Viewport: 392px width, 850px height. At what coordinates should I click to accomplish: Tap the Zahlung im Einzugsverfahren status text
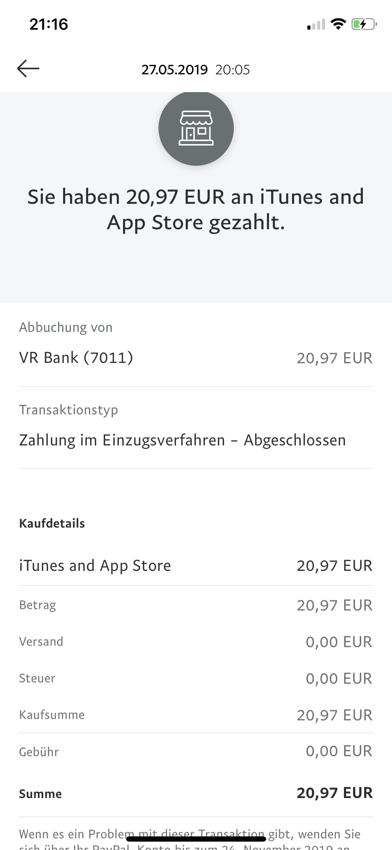click(x=182, y=440)
